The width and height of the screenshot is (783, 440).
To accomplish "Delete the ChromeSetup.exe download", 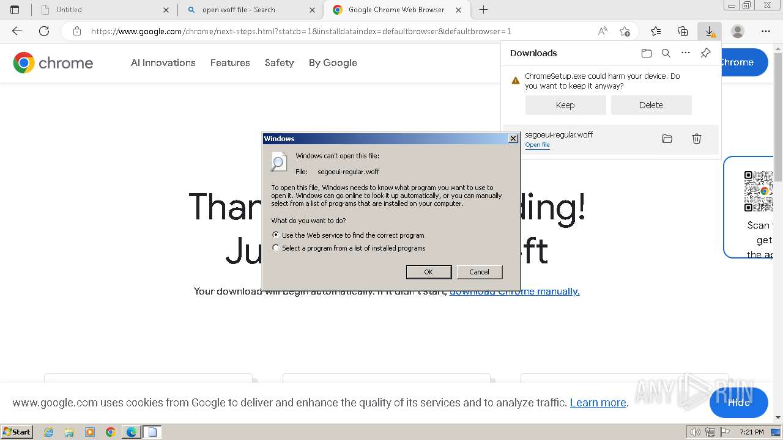I will (x=651, y=105).
